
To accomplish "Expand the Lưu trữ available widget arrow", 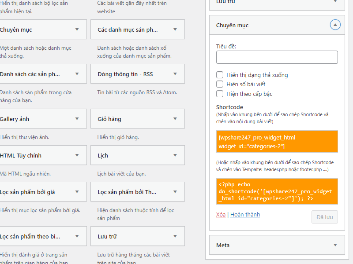I will (x=175, y=236).
